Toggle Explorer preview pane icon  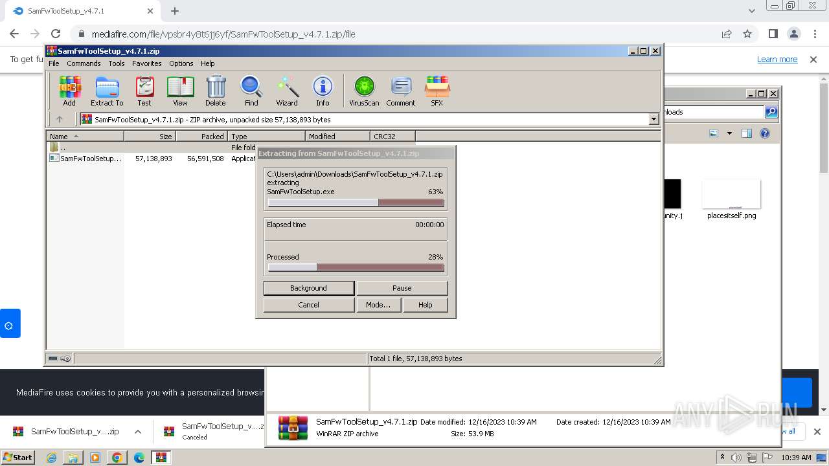coord(746,133)
